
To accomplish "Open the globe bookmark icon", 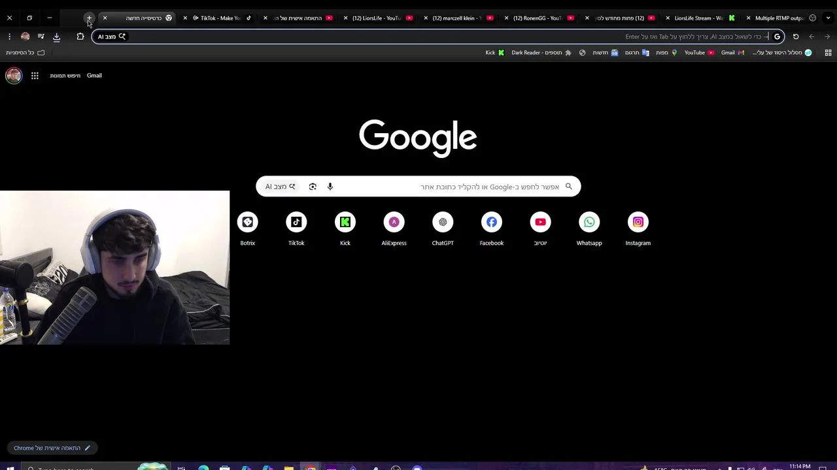I will click(582, 53).
